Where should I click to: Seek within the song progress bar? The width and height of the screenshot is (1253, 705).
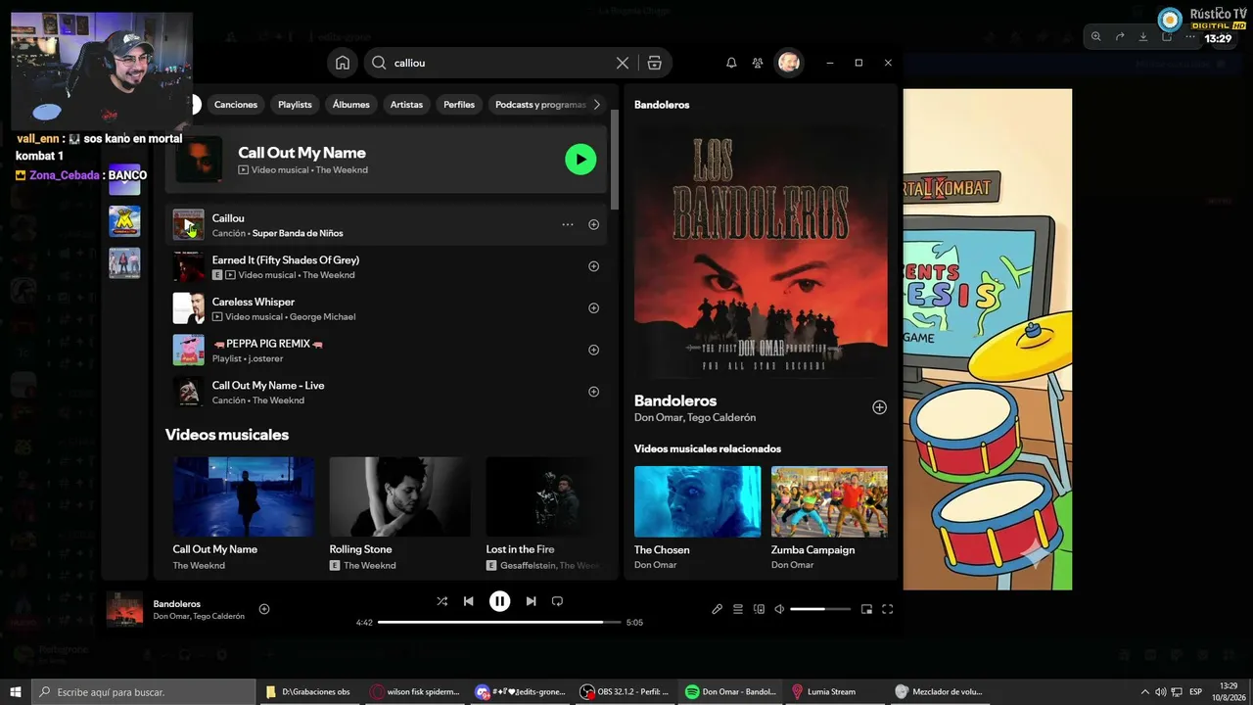499,622
